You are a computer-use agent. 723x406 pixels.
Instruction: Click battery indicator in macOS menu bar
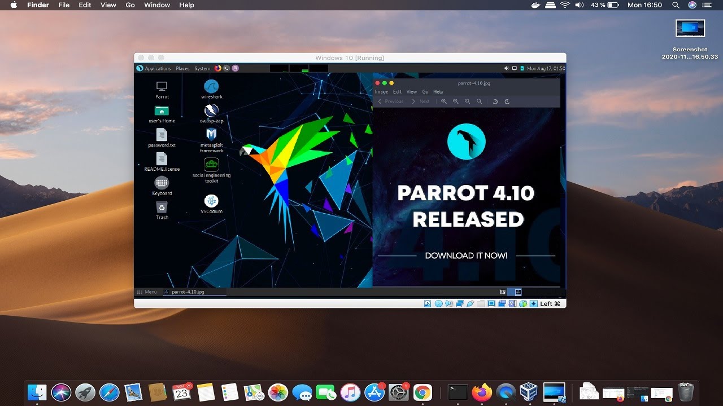(x=615, y=5)
